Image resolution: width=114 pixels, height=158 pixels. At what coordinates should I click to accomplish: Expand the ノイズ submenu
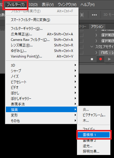pyautogui.click(x=42, y=76)
